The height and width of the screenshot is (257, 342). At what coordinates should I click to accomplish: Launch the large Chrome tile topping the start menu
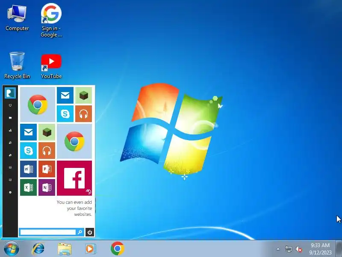[x=38, y=105]
